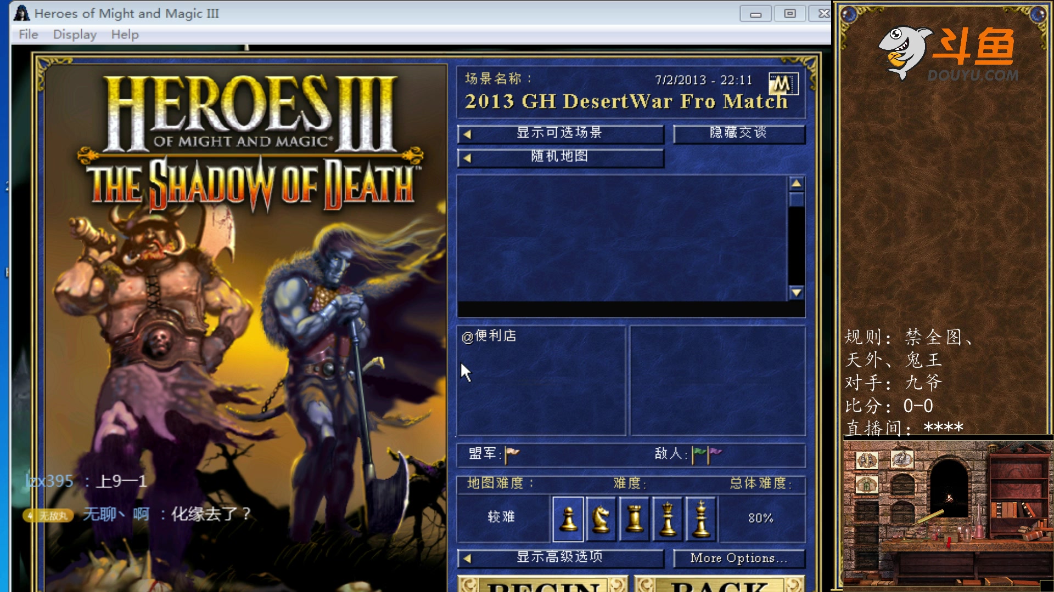Click the Heroes III application title icon
Screen dimensions: 1054x592
pyautogui.click(x=22, y=13)
